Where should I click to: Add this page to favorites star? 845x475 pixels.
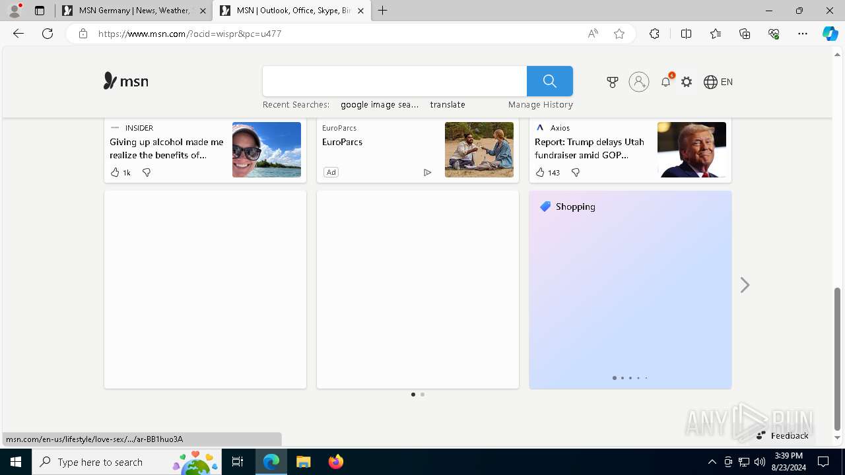pos(619,34)
